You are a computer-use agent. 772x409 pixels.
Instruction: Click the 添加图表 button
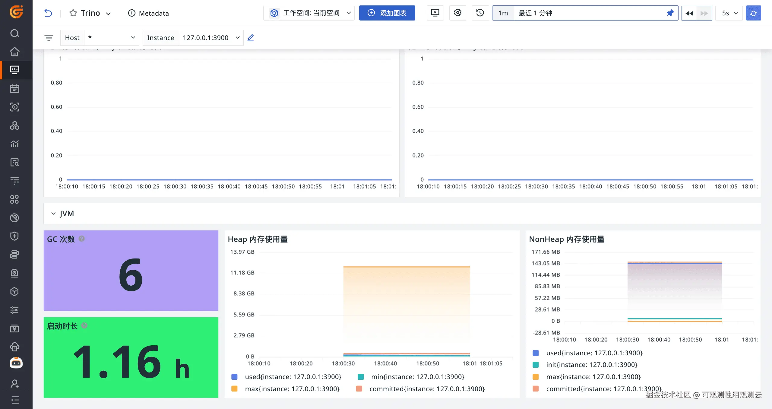[x=387, y=13]
